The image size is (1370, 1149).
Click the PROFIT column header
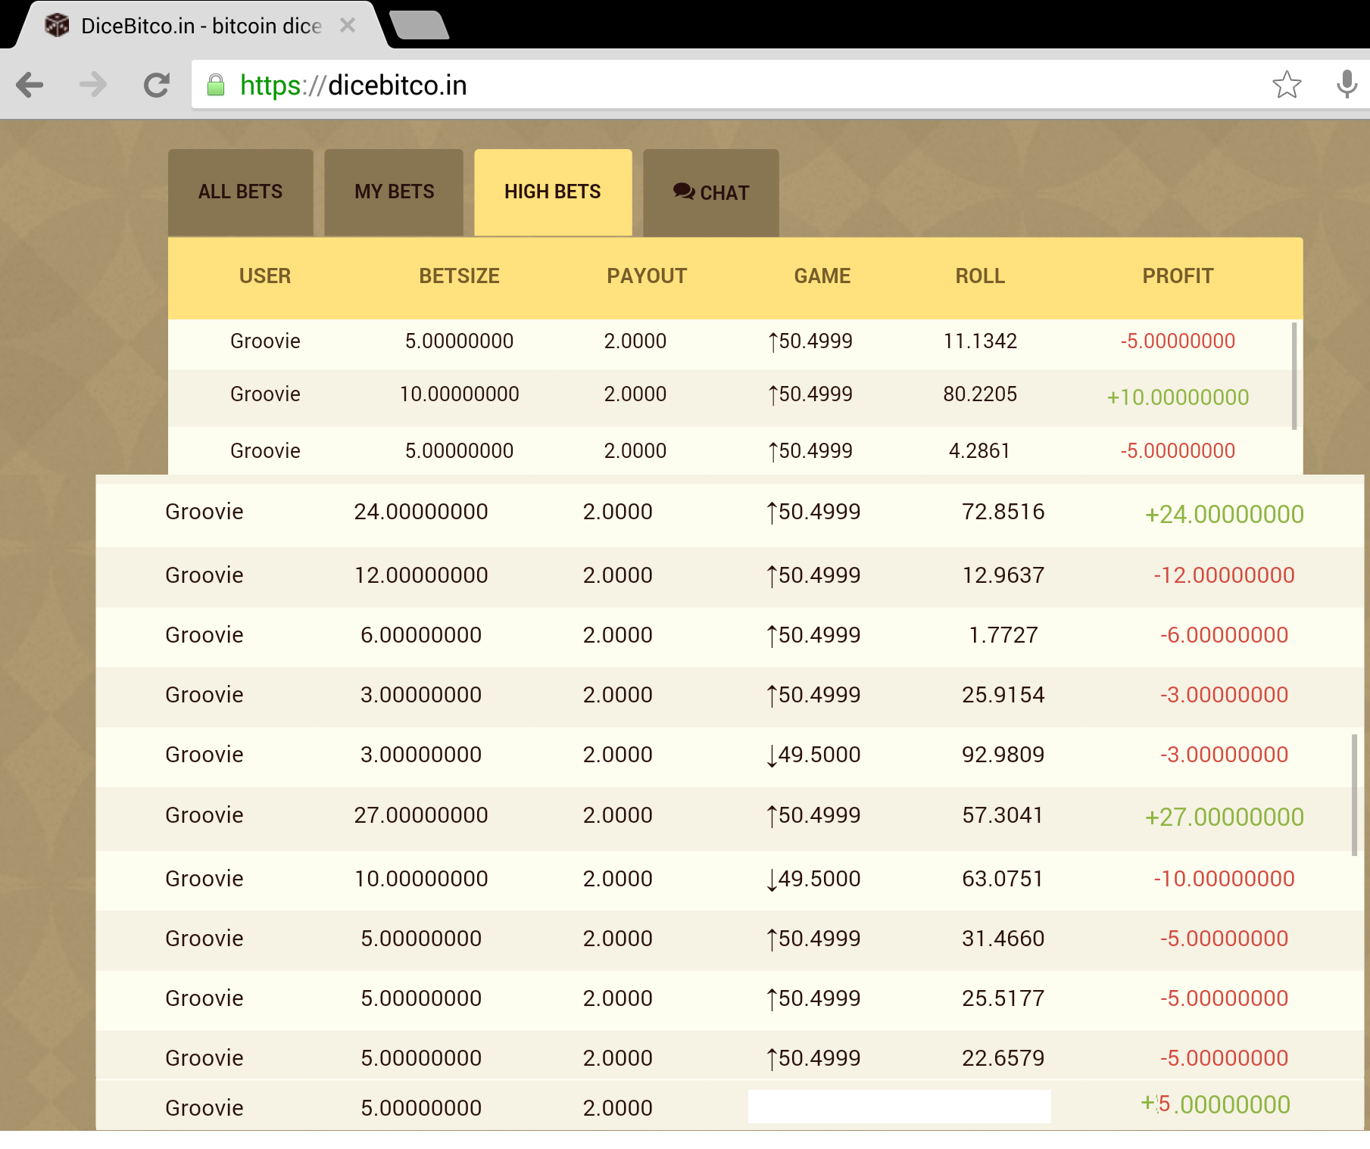pos(1178,276)
